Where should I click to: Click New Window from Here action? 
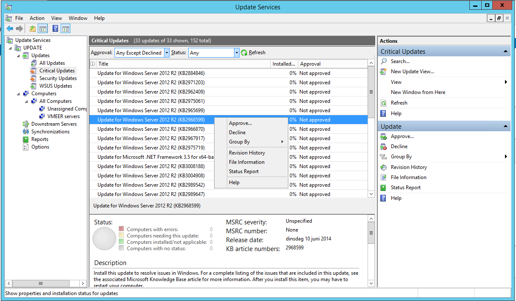418,92
